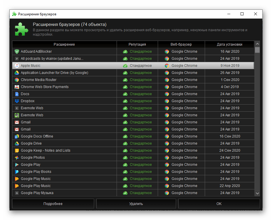Image resolution: width=272 pixels, height=220 pixels.
Task: Click the date 16 Сен 2020
Action: [230, 136]
